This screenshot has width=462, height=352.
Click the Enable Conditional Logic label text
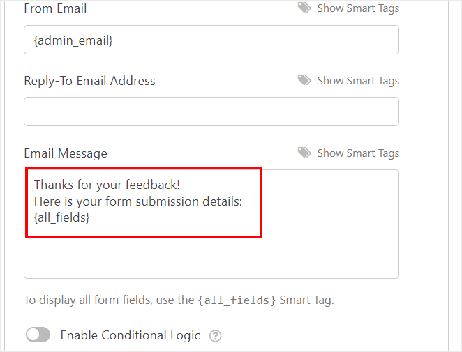pyautogui.click(x=130, y=335)
